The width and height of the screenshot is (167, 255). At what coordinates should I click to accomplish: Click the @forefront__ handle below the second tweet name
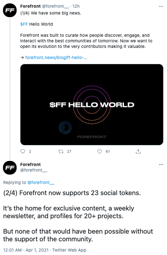pyautogui.click(x=34, y=170)
